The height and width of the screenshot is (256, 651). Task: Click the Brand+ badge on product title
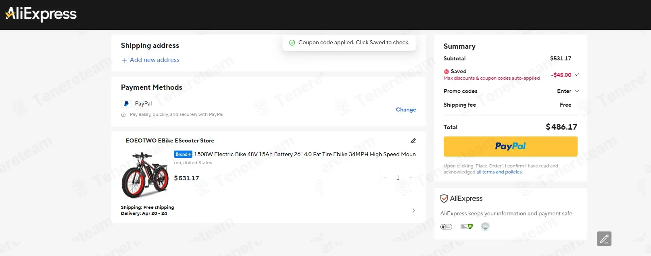coord(183,154)
